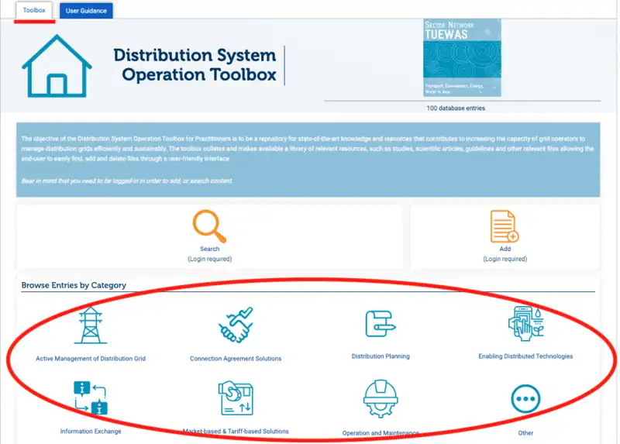Open the Connection Agreement handshake icon
Viewport: 620px width, 444px height.
(x=236, y=325)
